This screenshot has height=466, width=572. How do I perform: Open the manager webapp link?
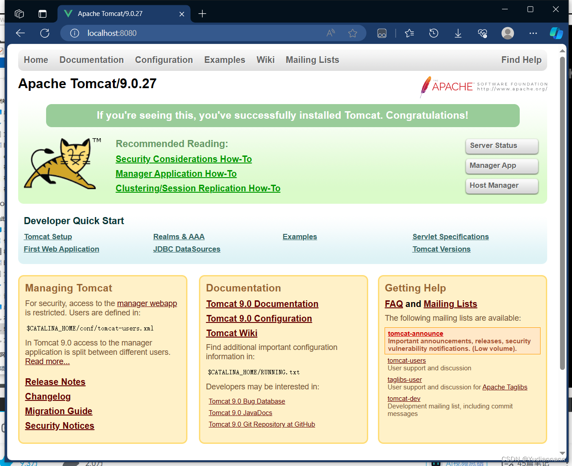147,303
